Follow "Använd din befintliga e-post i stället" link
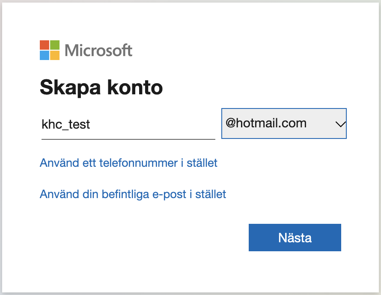This screenshot has height=295, width=381. pos(133,194)
